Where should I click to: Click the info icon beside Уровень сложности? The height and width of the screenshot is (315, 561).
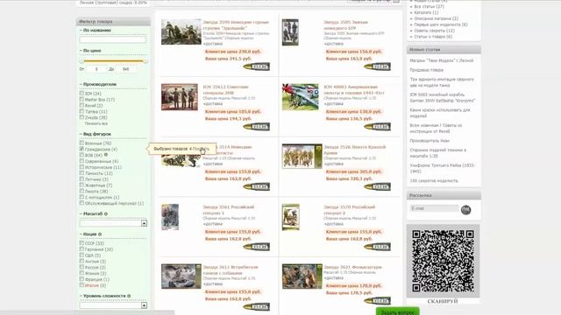tap(129, 296)
